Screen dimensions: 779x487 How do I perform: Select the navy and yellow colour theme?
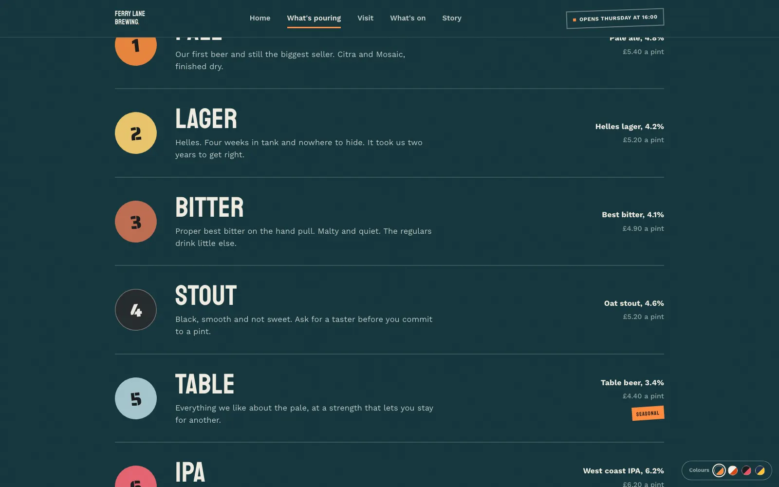point(760,470)
